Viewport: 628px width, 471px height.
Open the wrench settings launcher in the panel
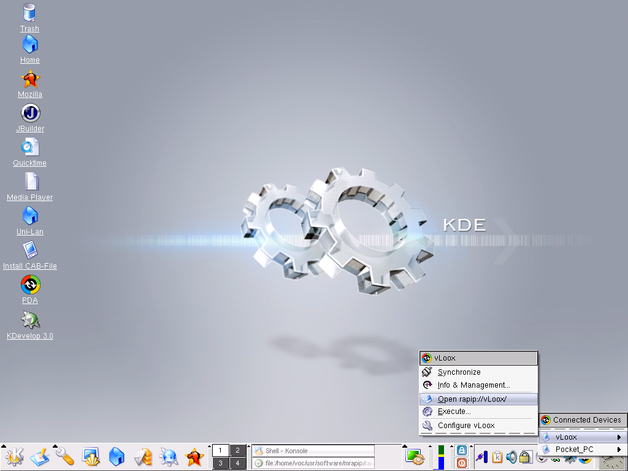tap(65, 457)
